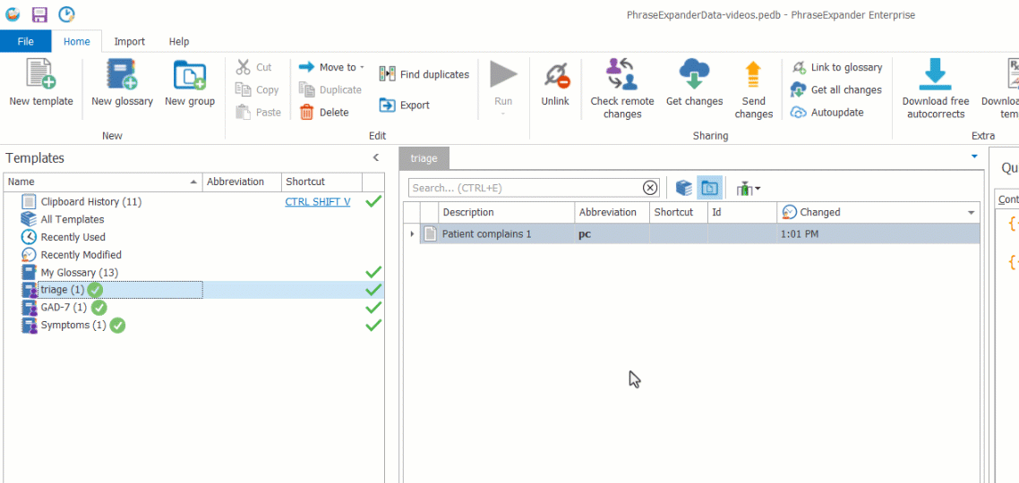The image size is (1019, 483).
Task: Create a New group
Action: pyautogui.click(x=190, y=82)
